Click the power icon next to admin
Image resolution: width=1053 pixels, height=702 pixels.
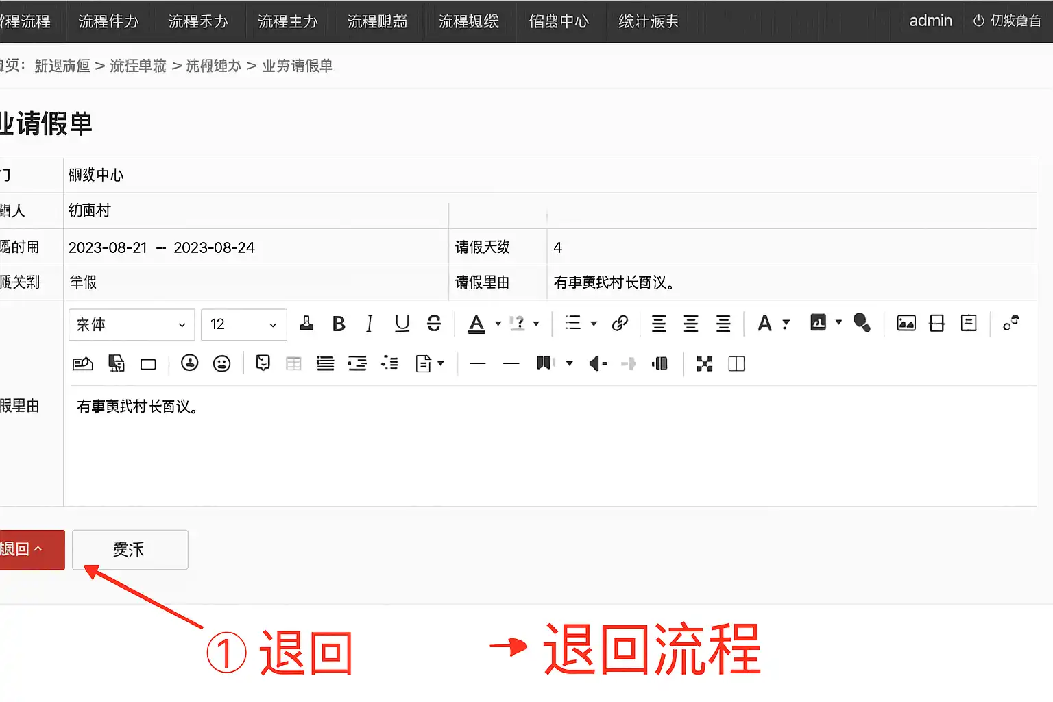(x=978, y=21)
